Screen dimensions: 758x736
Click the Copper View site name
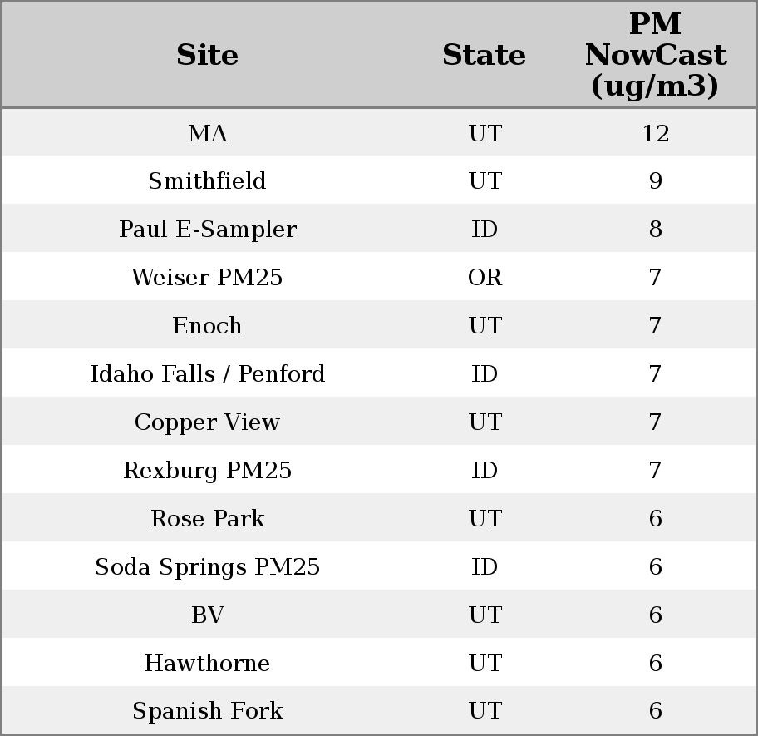pyautogui.click(x=207, y=422)
